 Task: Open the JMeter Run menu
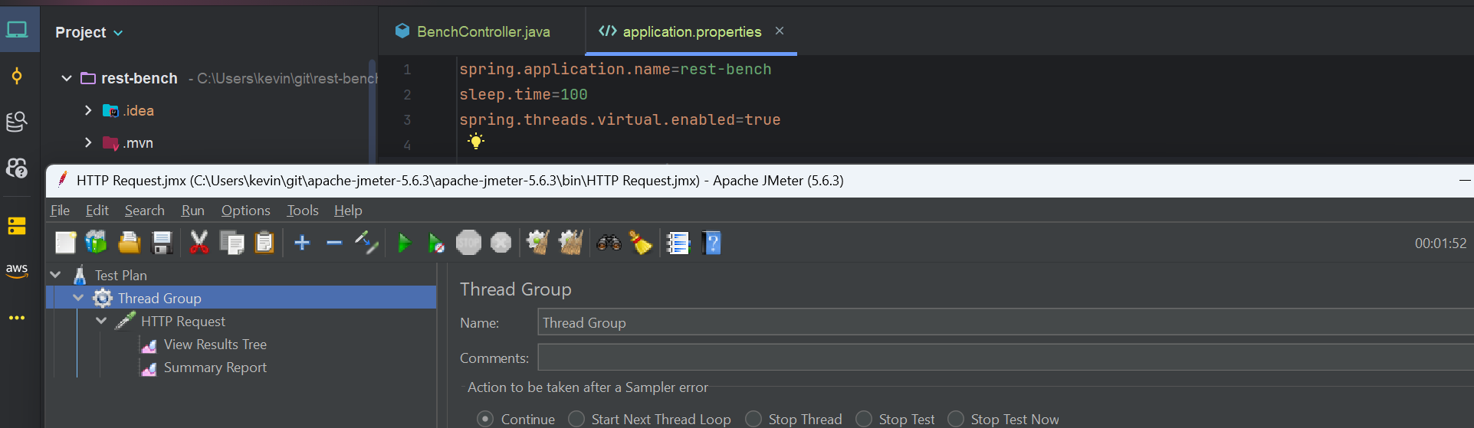pos(192,211)
